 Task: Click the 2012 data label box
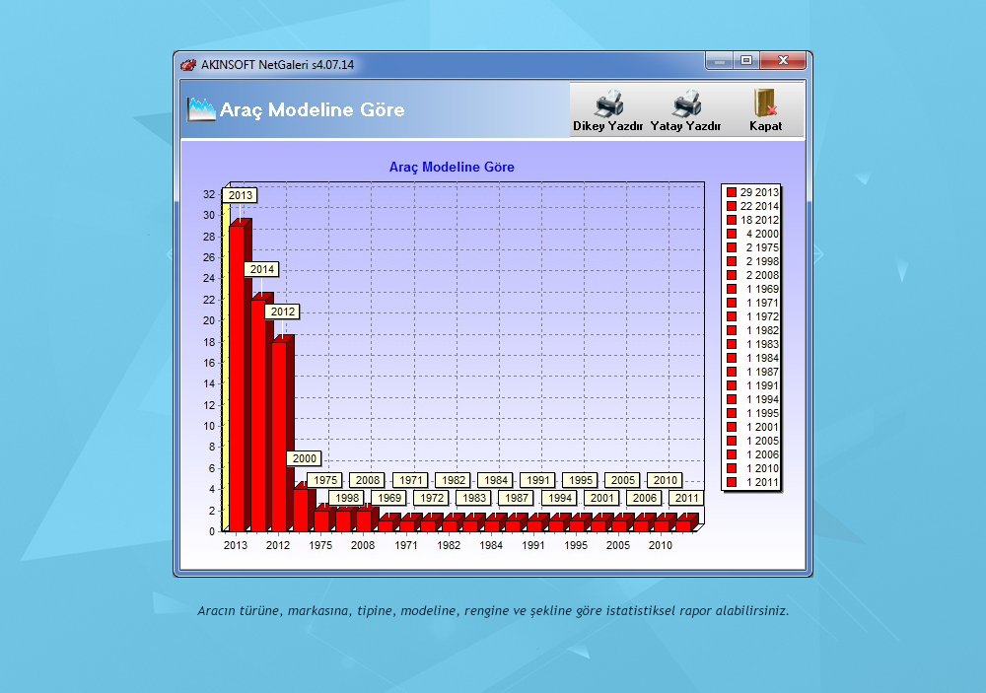point(283,312)
